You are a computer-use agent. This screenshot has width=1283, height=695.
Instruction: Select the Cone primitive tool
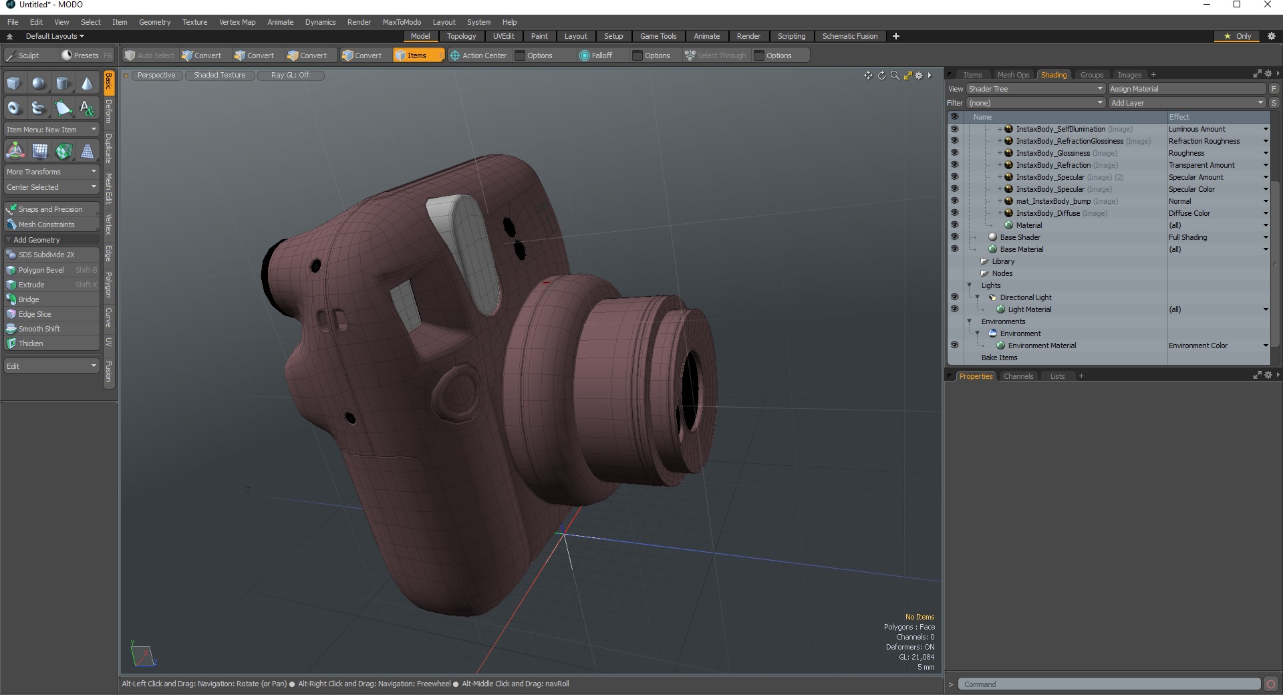87,84
